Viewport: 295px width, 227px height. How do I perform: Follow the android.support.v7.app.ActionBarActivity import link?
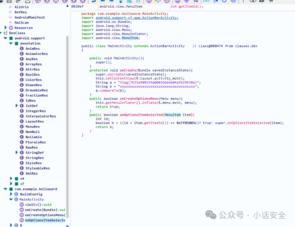coord(137,18)
